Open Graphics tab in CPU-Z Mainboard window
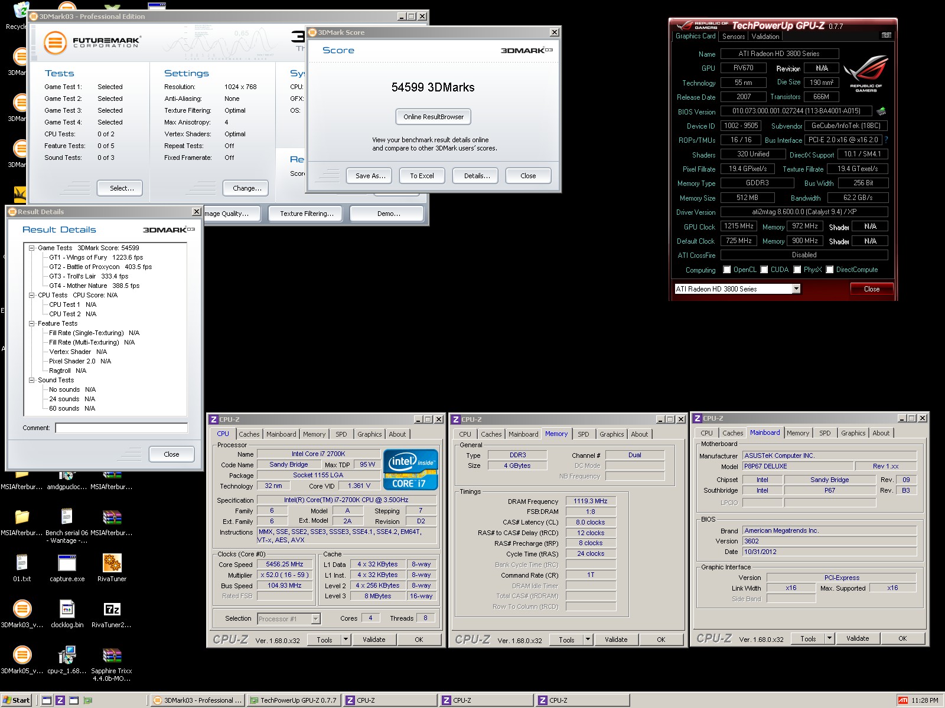 [853, 433]
